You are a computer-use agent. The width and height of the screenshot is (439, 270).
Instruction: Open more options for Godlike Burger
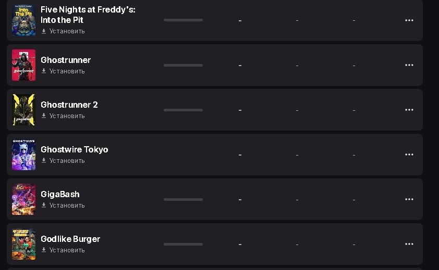pos(409,244)
